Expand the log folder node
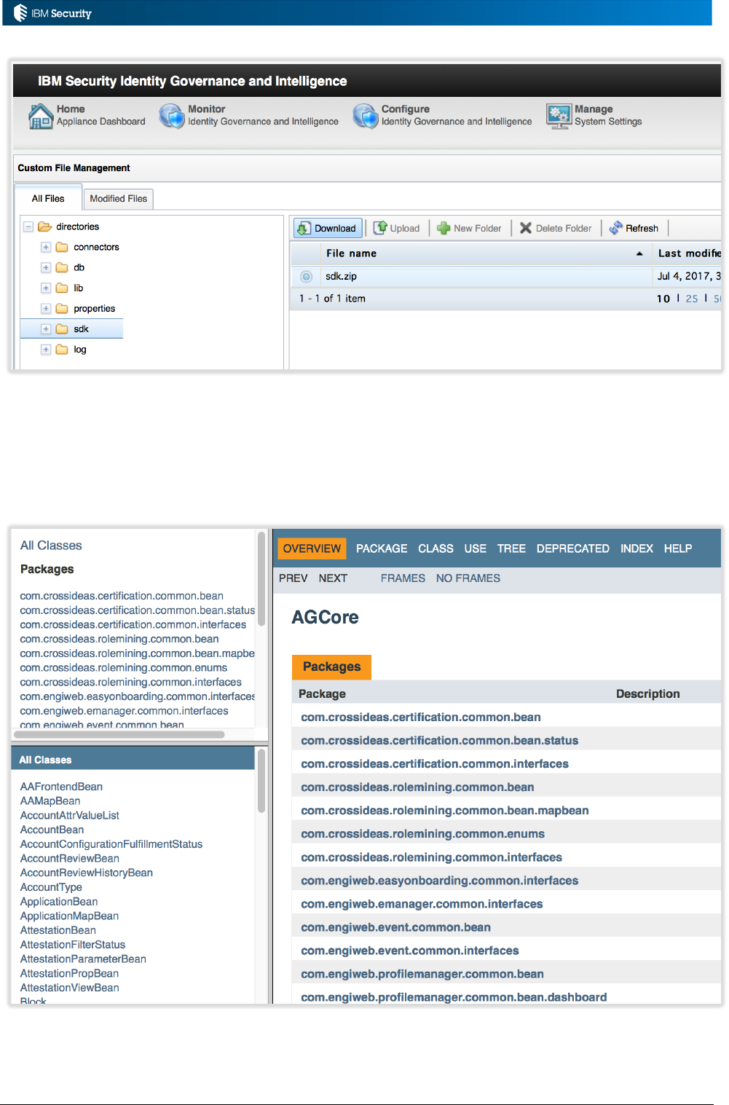 [45, 349]
